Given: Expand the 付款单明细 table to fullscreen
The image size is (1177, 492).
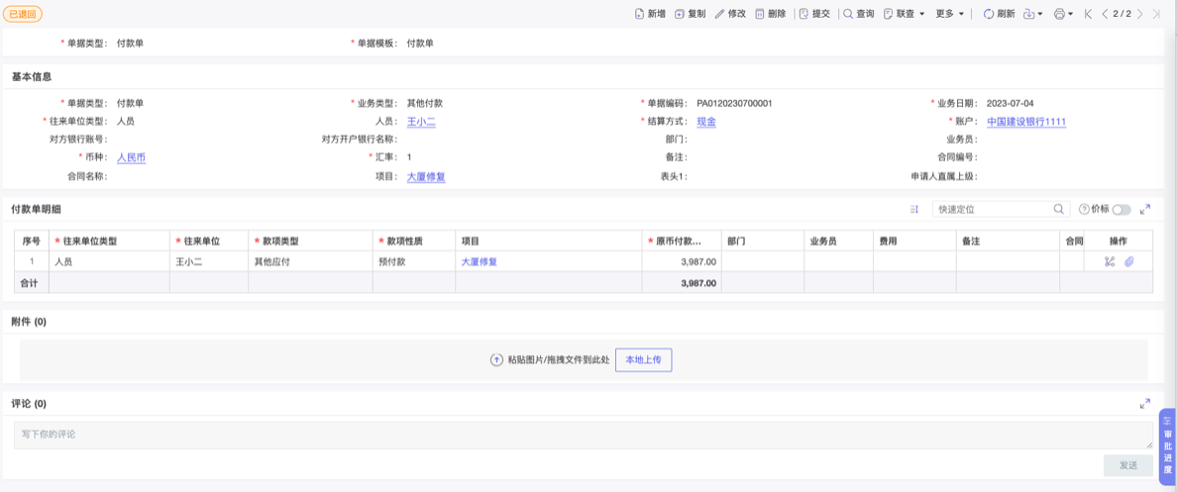Looking at the screenshot, I should [x=1145, y=209].
